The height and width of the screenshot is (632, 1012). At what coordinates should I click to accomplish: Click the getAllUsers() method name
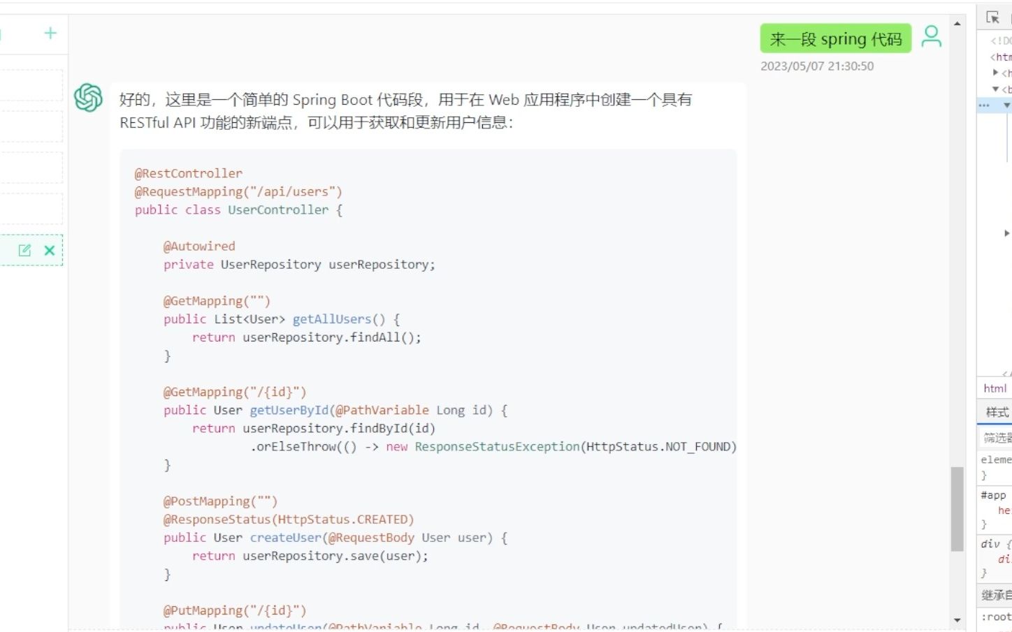pos(331,319)
